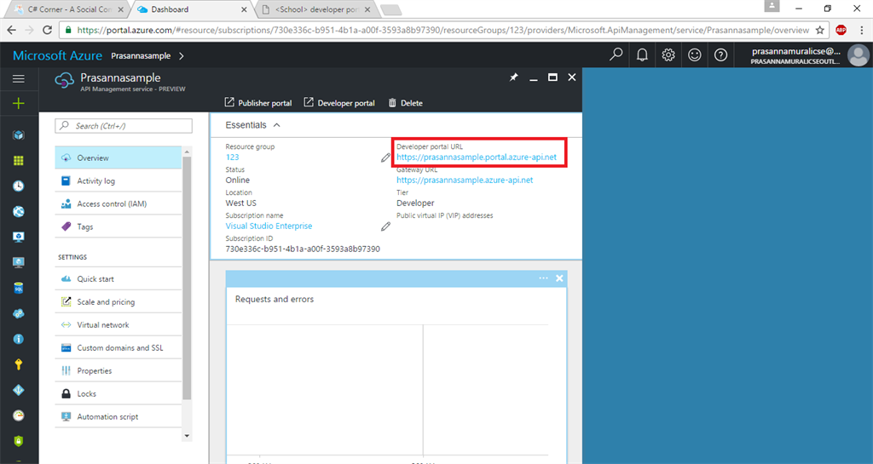Open Locks settings
This screenshot has height=464, width=873.
point(118,393)
